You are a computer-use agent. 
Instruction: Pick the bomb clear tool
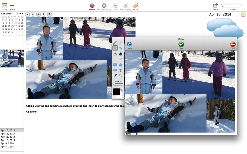coord(121,54)
